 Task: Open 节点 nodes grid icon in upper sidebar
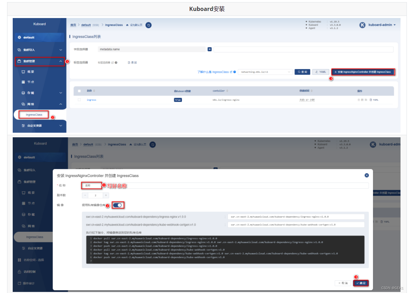point(23,82)
